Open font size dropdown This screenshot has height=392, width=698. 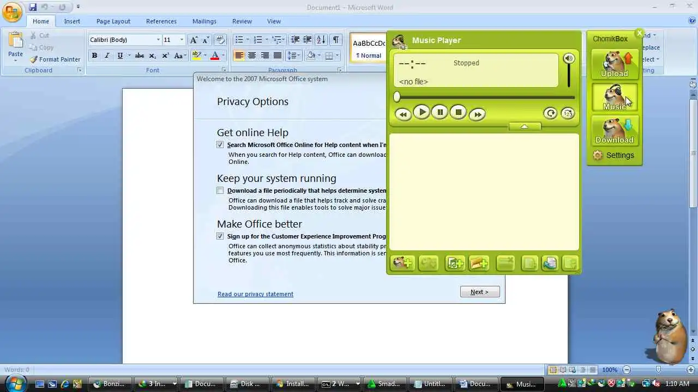tap(182, 40)
